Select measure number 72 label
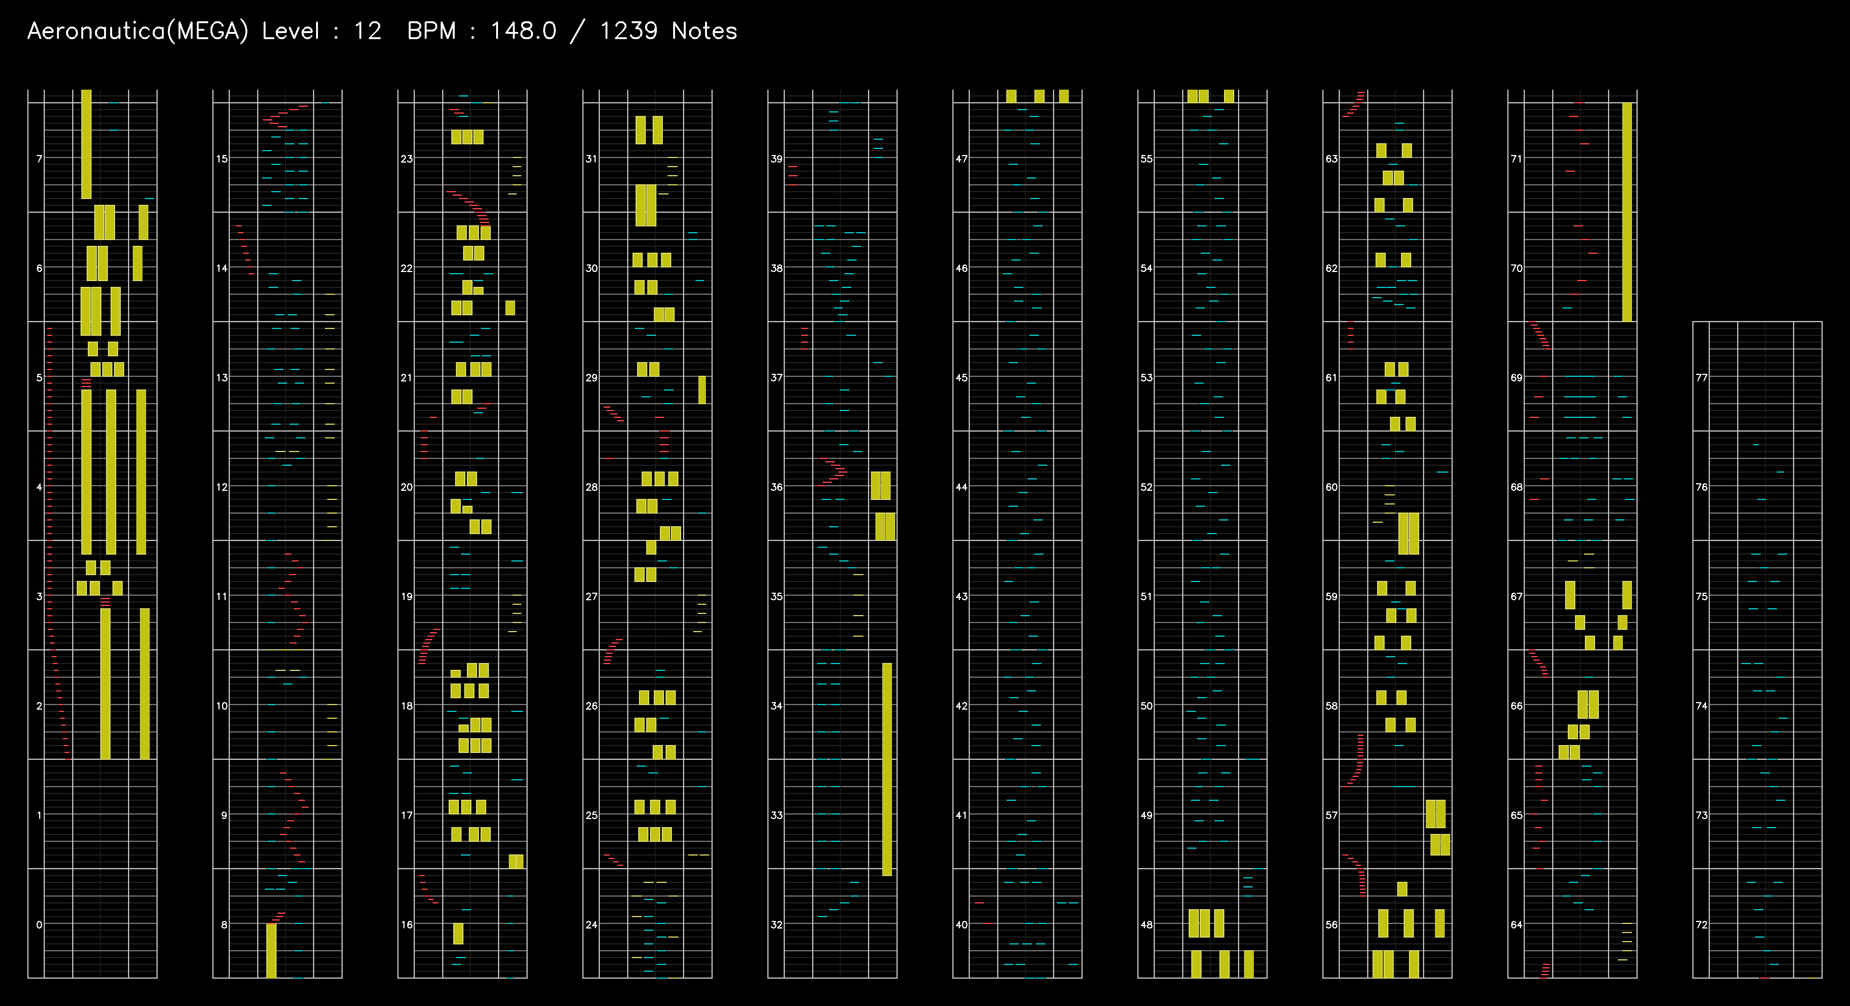Image resolution: width=1850 pixels, height=1006 pixels. [1701, 925]
